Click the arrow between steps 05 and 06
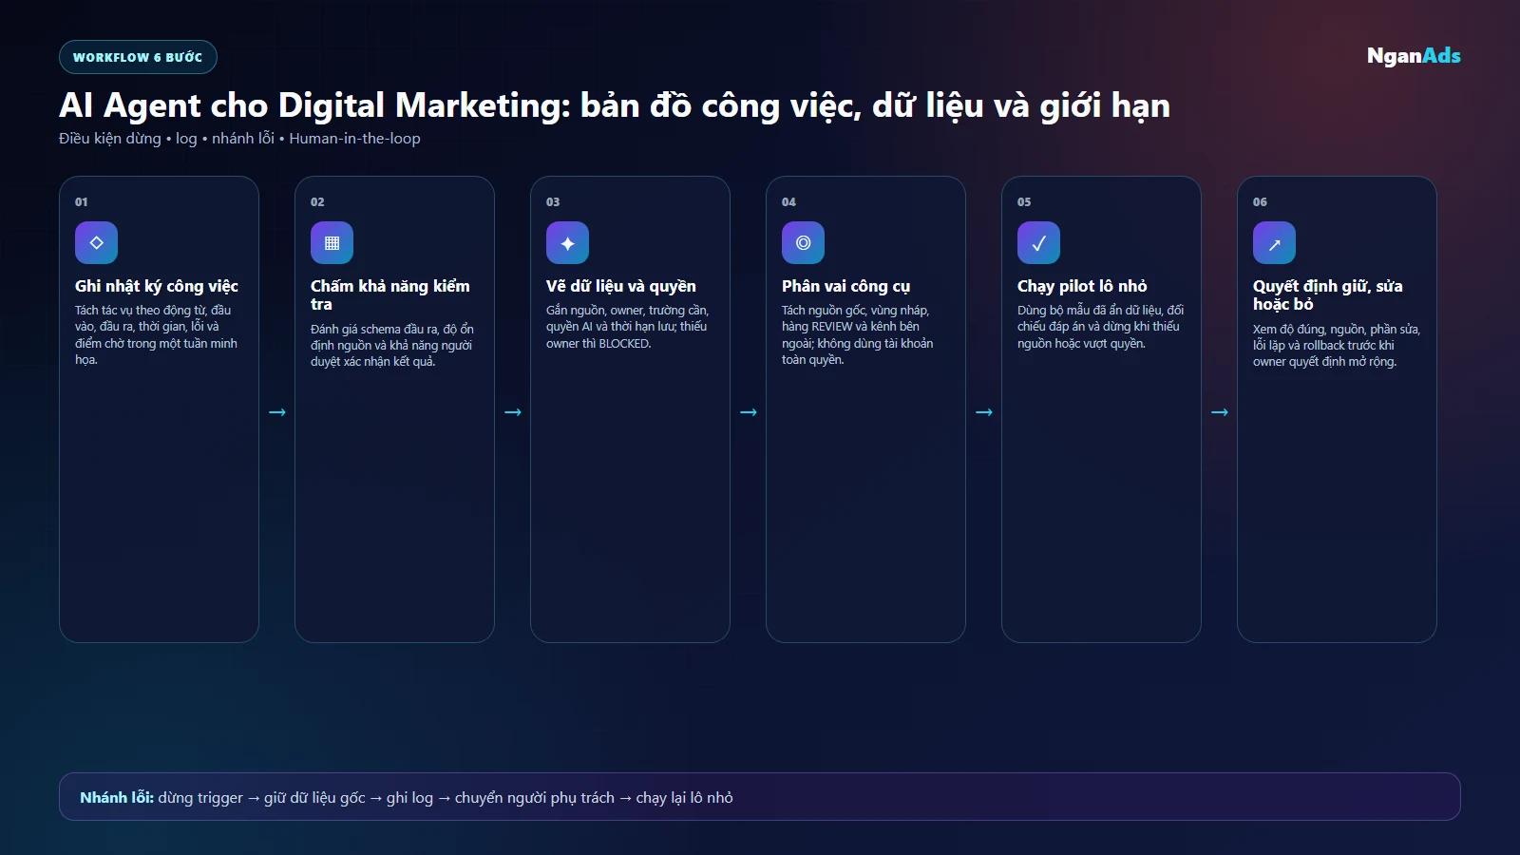This screenshot has height=855, width=1520. click(1220, 412)
